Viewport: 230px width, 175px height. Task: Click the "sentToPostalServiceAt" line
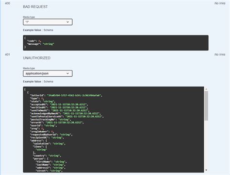67,116
